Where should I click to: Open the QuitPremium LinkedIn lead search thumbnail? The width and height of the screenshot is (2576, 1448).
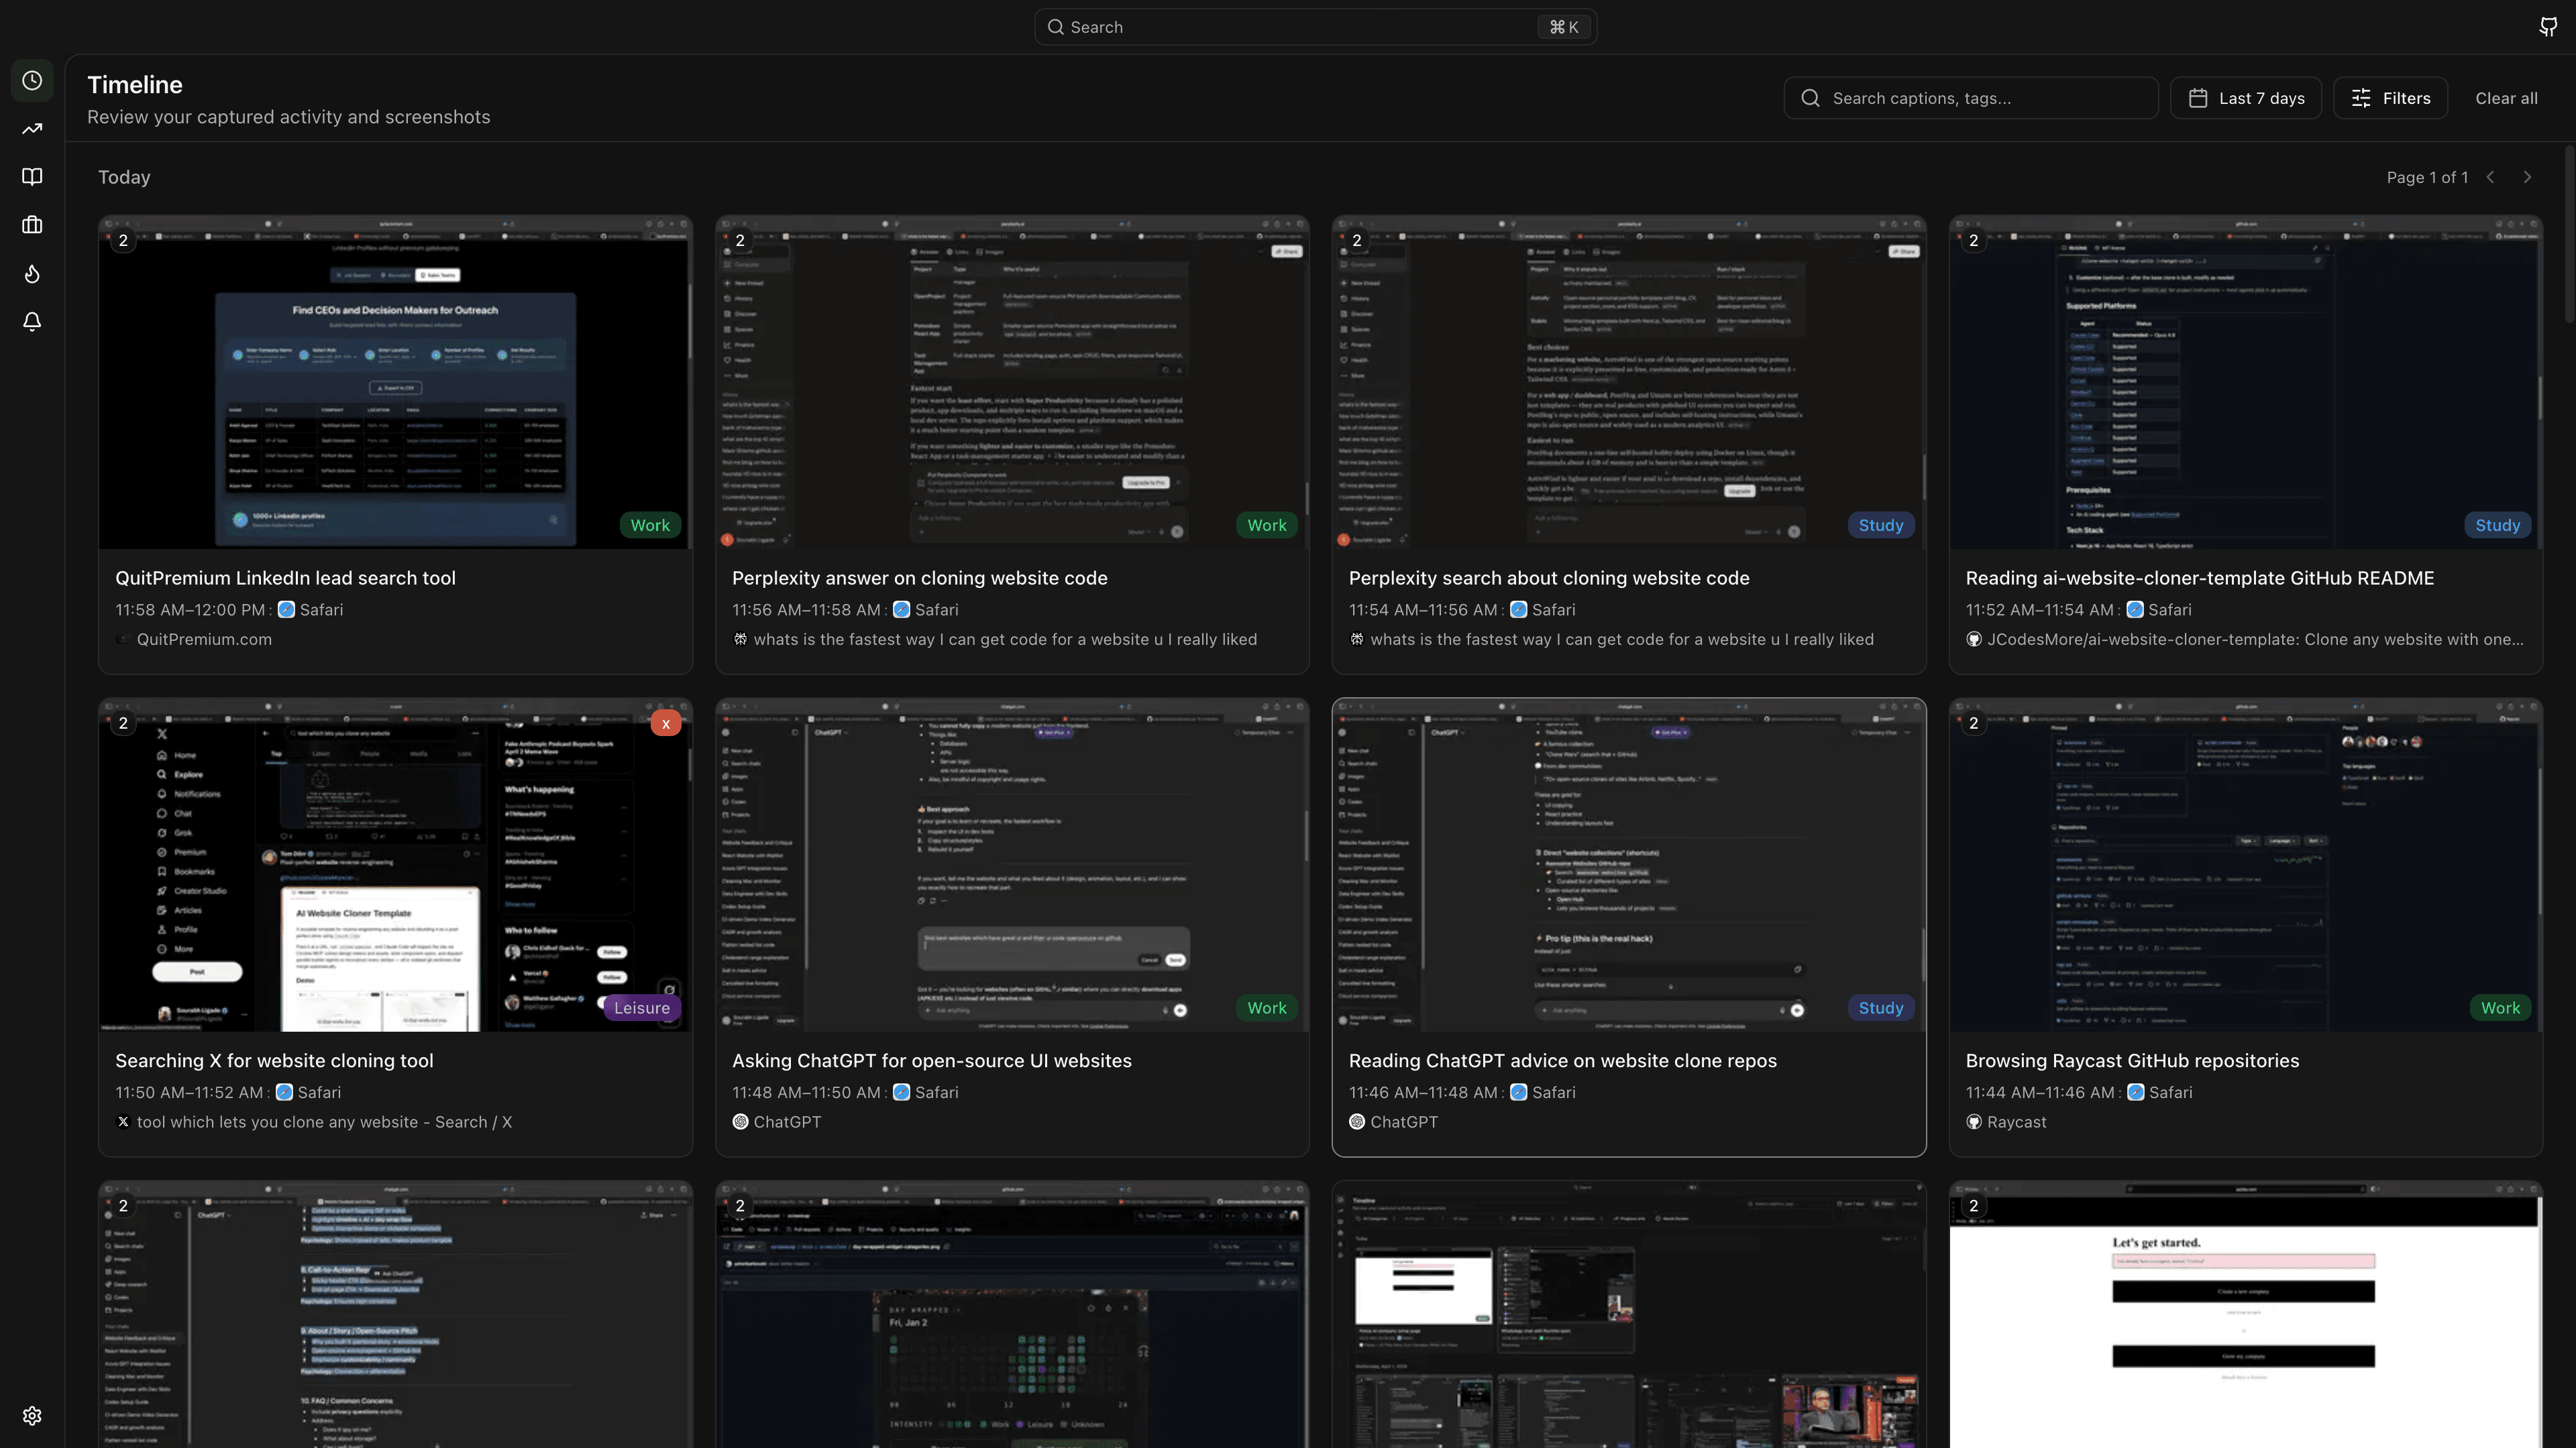(x=396, y=381)
